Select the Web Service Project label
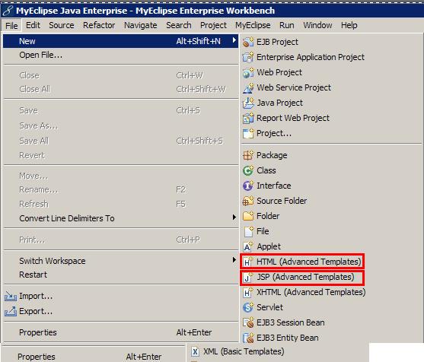The width and height of the screenshot is (424, 362). (294, 87)
